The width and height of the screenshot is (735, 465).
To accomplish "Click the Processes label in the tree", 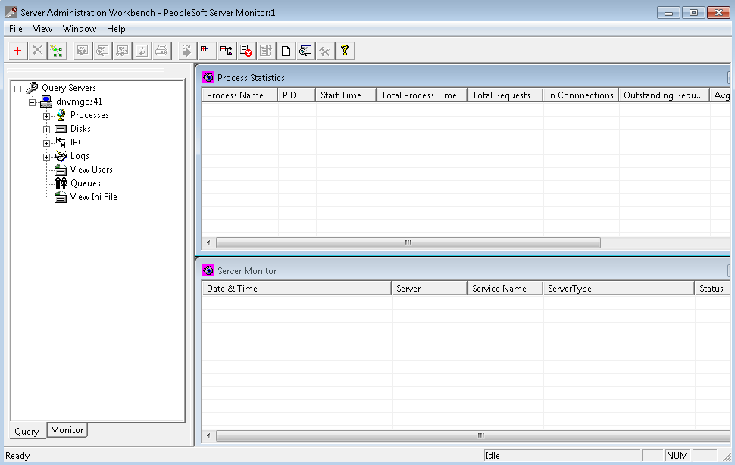I will click(x=89, y=115).
